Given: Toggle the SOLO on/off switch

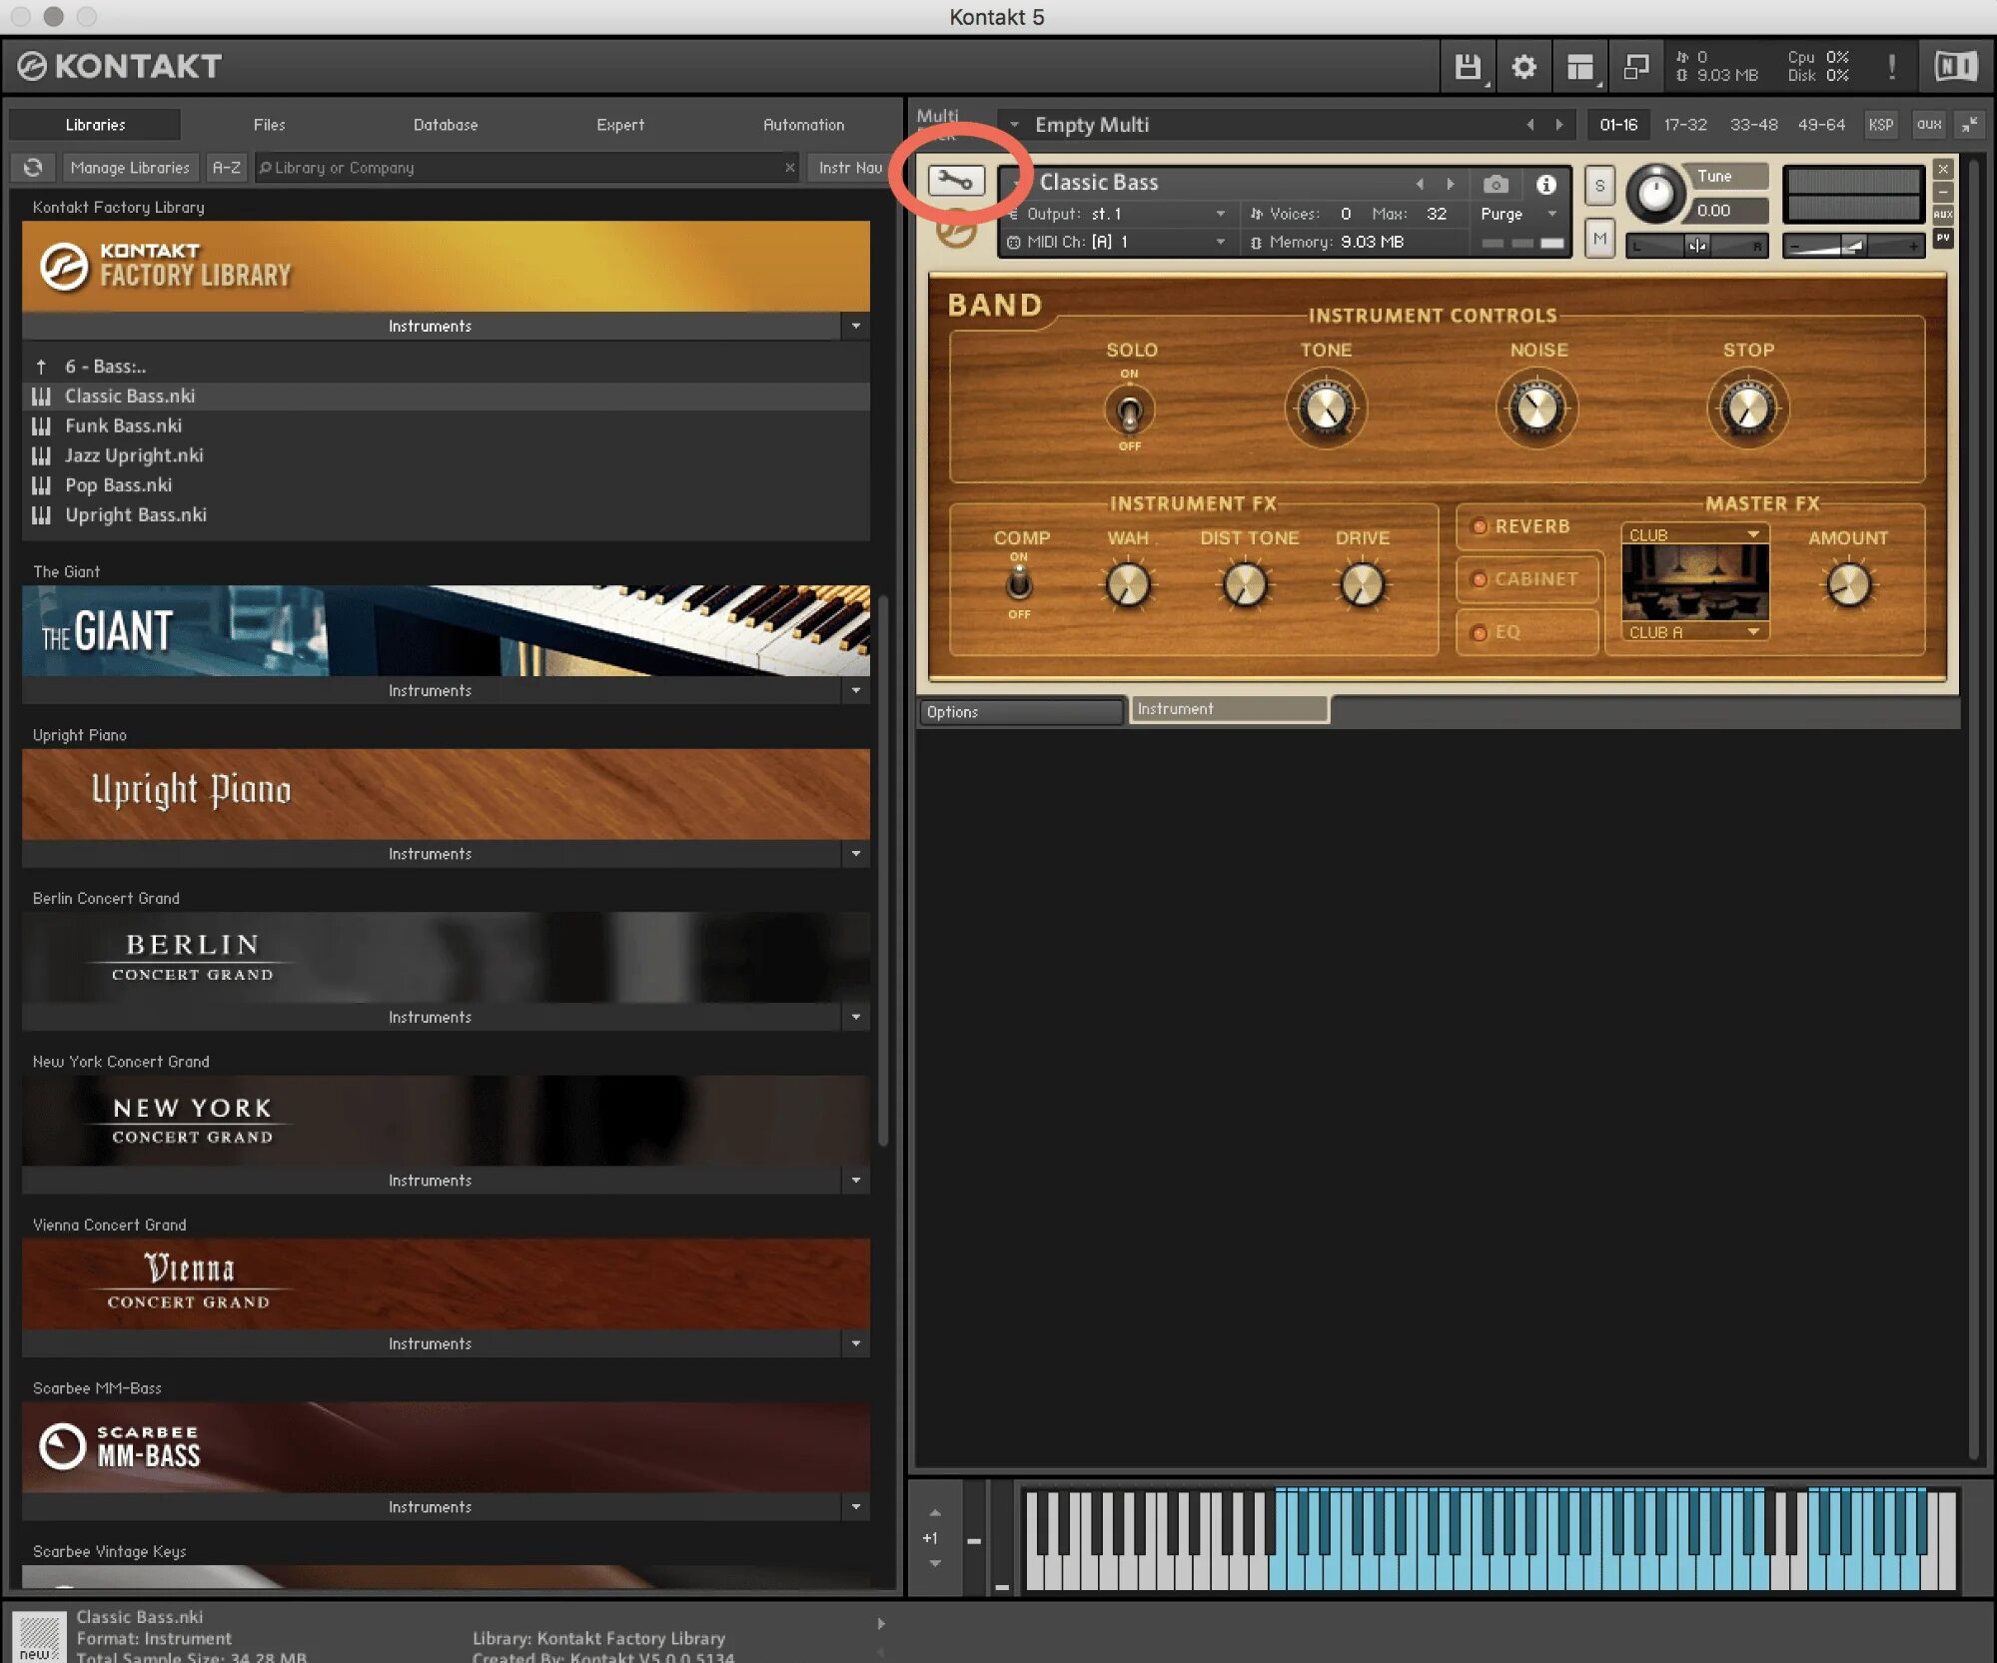Looking at the screenshot, I should point(1129,410).
